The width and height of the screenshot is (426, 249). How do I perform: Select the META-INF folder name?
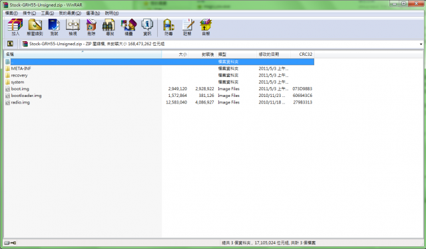coord(21,68)
